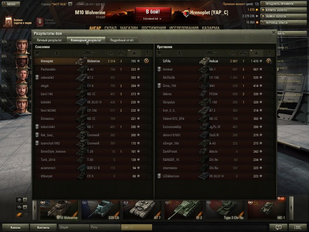The image size is (309, 232).
Task: Switch to the Подробный отчёт tab
Action: point(122,40)
